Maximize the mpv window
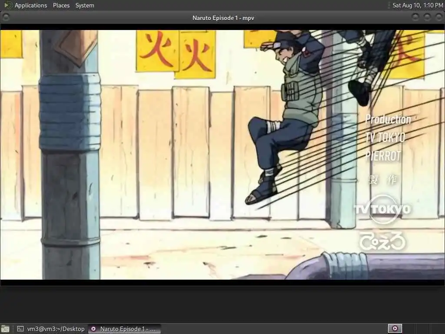445x334 pixels. [x=427, y=17]
